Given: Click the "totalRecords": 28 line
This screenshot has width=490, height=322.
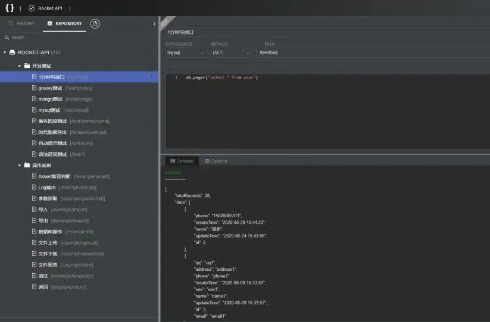Looking at the screenshot, I should (x=192, y=195).
